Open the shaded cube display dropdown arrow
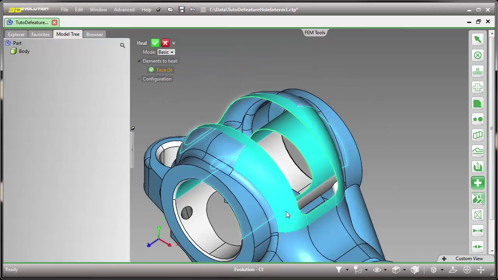Screen dimensions: 498x280 pyautogui.click(x=404, y=270)
